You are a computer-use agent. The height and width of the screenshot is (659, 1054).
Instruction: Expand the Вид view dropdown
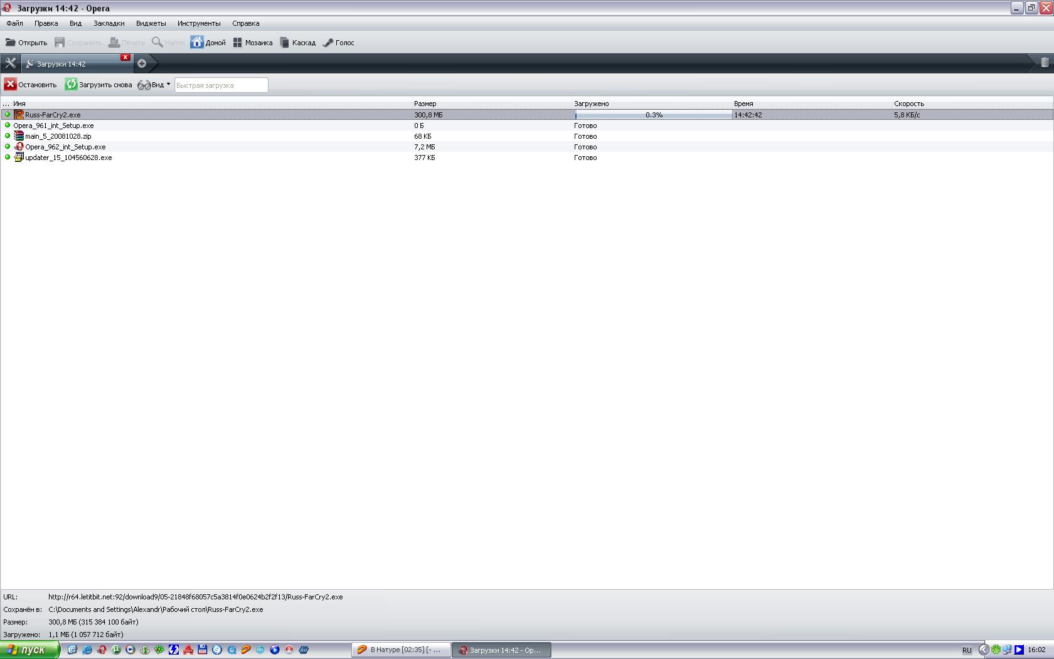pos(154,85)
